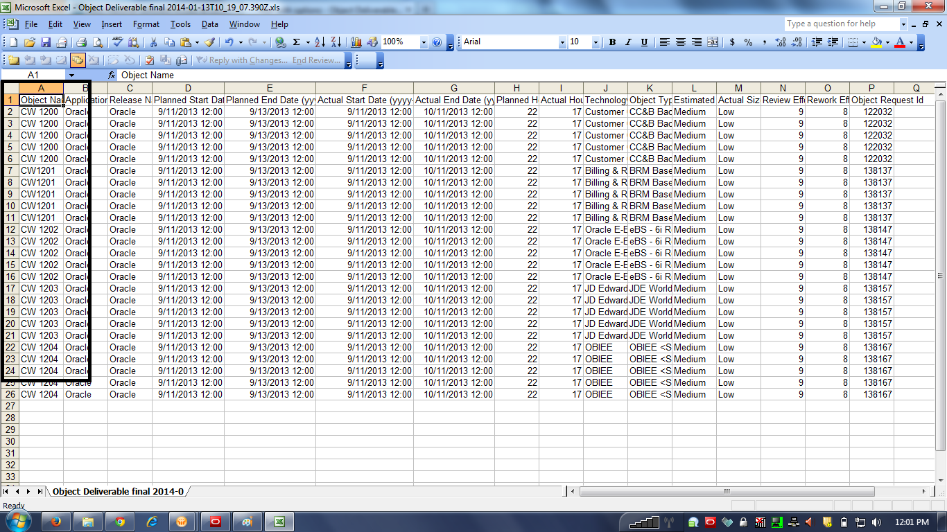The image size is (947, 532).
Task: Open the Edit menu
Action: point(55,24)
